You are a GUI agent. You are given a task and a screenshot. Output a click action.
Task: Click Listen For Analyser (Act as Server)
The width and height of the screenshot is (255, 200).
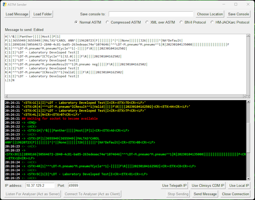pos(33,194)
